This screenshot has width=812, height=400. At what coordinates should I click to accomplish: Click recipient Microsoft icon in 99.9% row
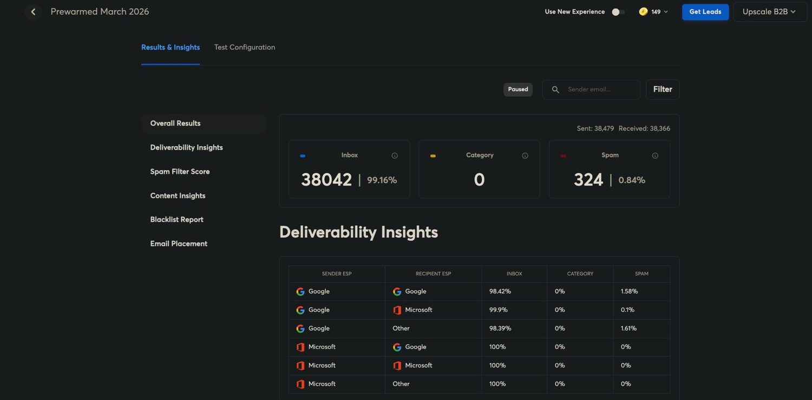point(397,310)
